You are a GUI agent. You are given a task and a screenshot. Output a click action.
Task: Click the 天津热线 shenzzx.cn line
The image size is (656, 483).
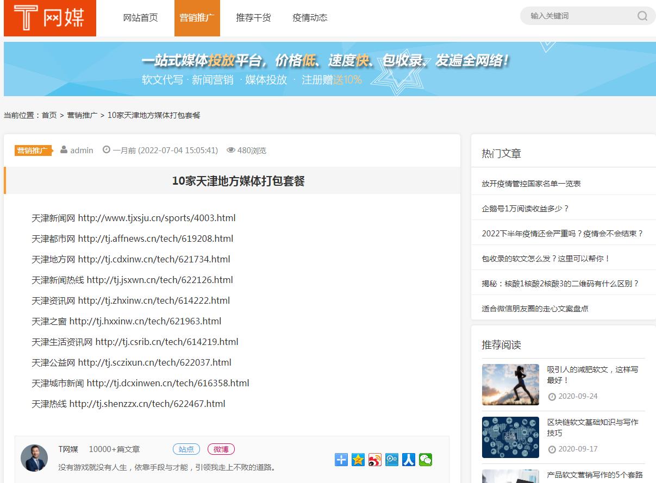pyautogui.click(x=128, y=404)
